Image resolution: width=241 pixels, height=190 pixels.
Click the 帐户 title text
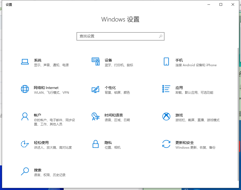point(37,115)
